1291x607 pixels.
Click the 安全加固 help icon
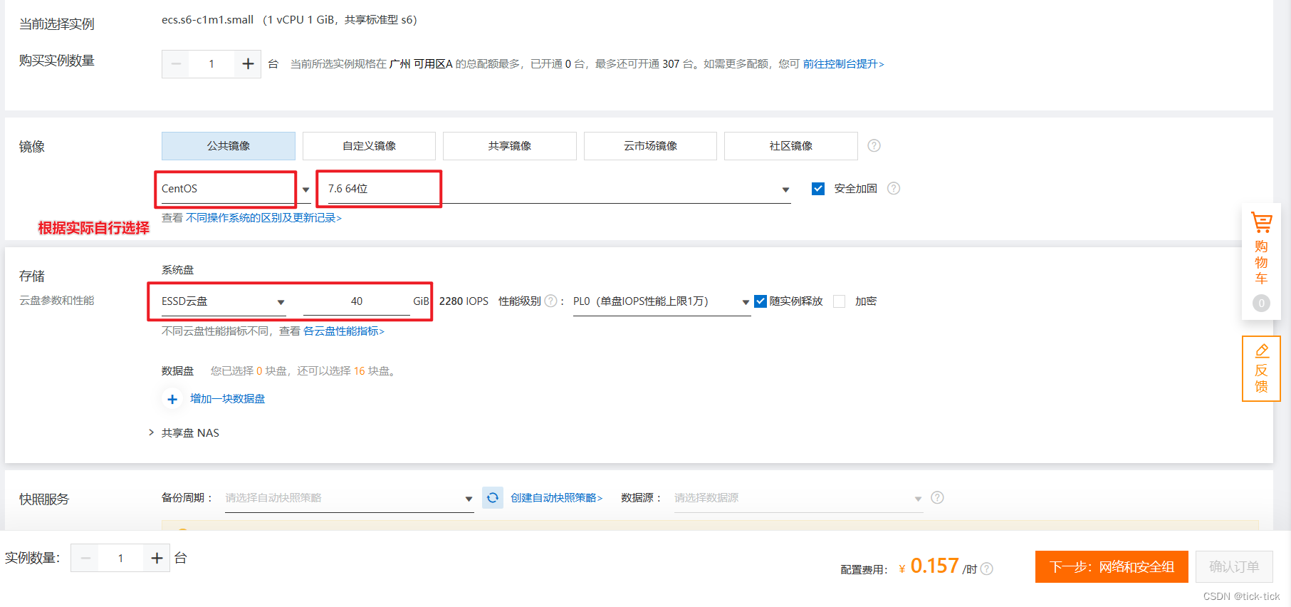pyautogui.click(x=894, y=188)
